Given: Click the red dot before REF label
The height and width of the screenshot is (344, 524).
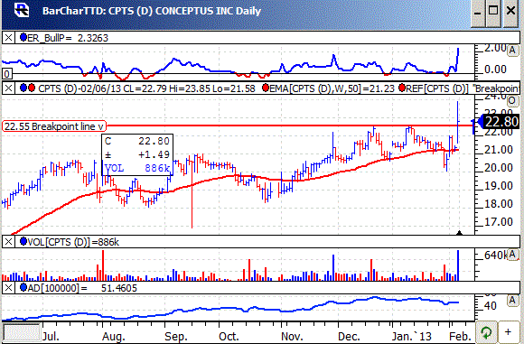Looking at the screenshot, I should click(402, 88).
